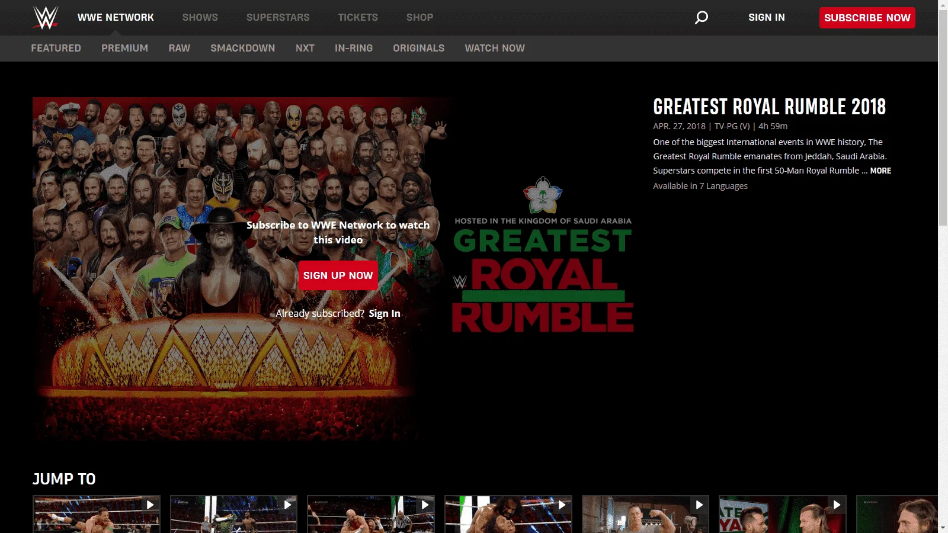Go to Shows menu
948x533 pixels.
click(x=200, y=18)
